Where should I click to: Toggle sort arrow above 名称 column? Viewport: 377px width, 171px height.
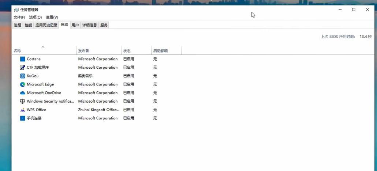pyautogui.click(x=43, y=47)
